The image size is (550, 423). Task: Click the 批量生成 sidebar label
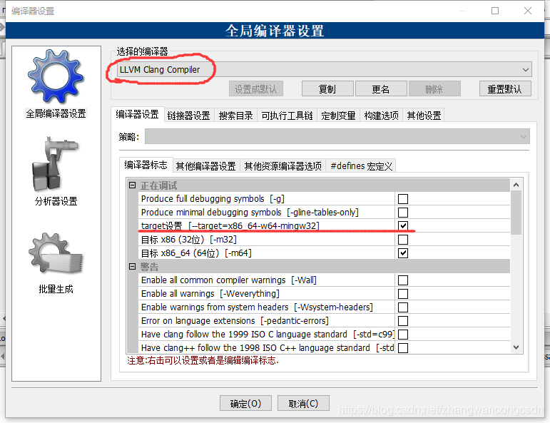(56, 289)
